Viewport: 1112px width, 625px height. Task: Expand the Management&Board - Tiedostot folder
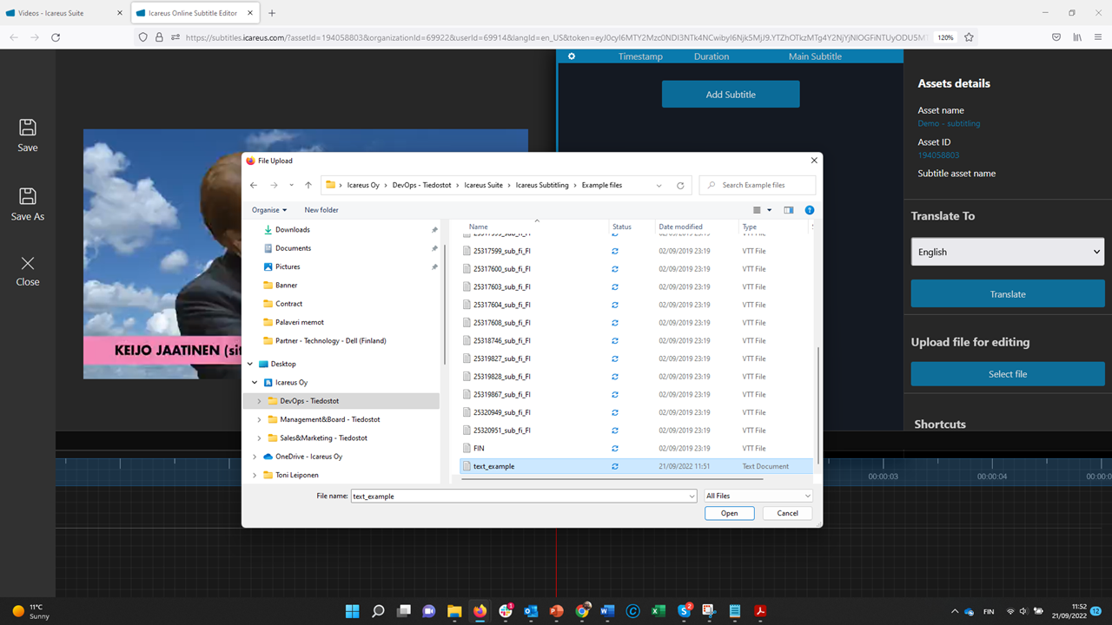259,419
